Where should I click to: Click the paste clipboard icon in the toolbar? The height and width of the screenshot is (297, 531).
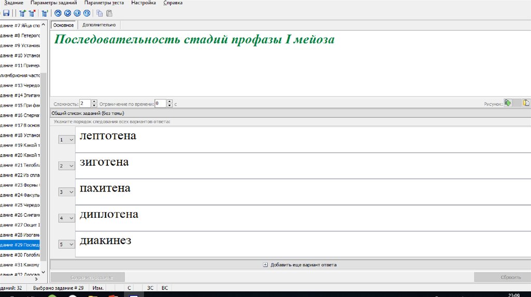(x=109, y=13)
